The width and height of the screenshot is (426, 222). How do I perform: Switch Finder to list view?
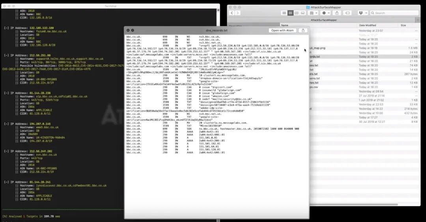tap(290, 13)
